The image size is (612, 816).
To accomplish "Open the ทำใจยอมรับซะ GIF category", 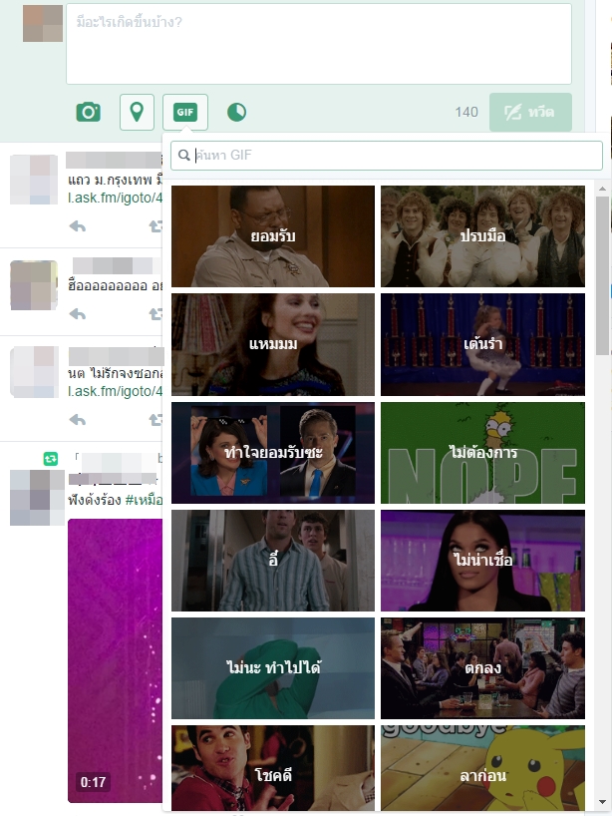I will pyautogui.click(x=273, y=453).
